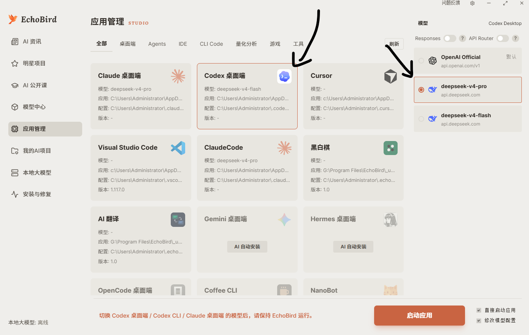This screenshot has height=335, width=529.
Task: Click the 黑白棋 game icon
Action: pyautogui.click(x=390, y=148)
